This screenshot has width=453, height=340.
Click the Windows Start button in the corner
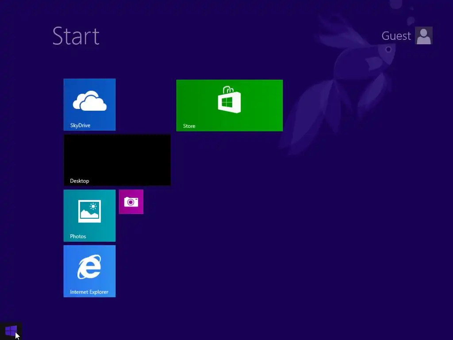11,331
